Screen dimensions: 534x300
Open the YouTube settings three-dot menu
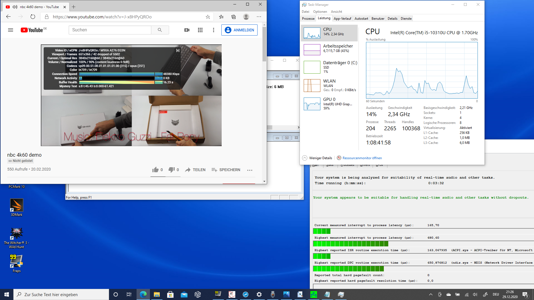click(x=214, y=30)
